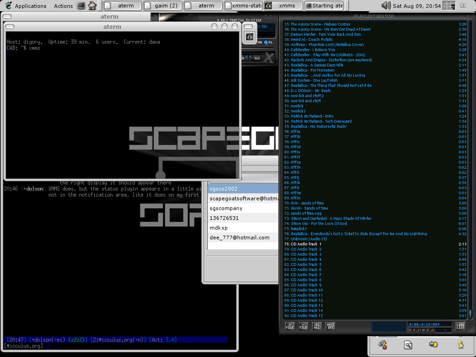Open the workspace switcher in the top panel
This screenshot has height=357, width=476.
click(449, 6)
